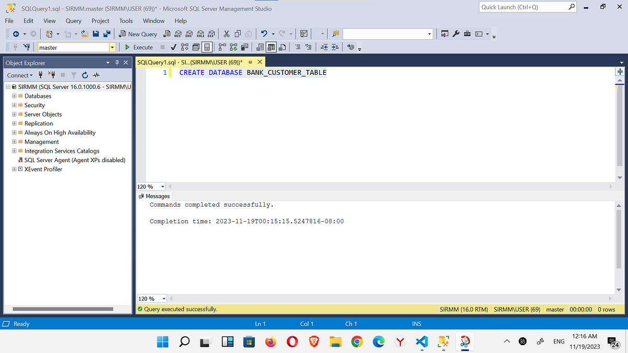Viewport: 628px width, 353px height.
Task: Click the New MDX Query icon
Action: point(178,33)
